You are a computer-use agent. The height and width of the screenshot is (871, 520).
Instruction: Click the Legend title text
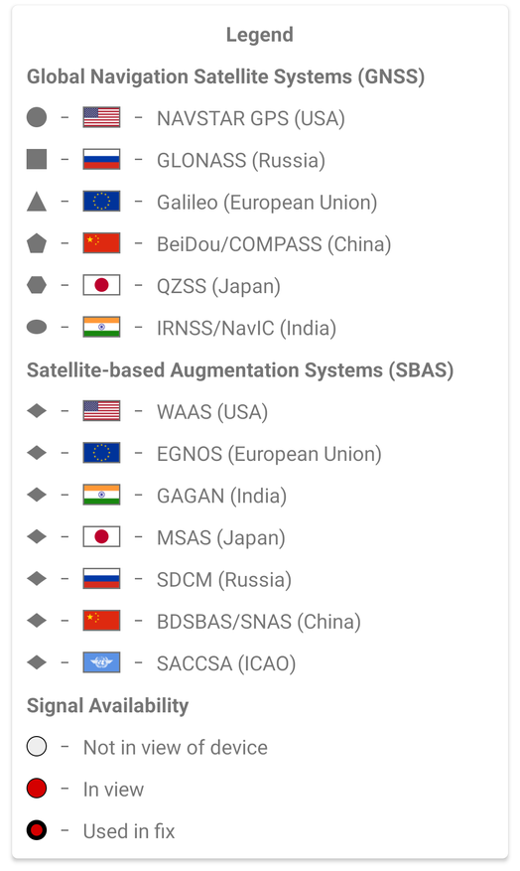[260, 35]
